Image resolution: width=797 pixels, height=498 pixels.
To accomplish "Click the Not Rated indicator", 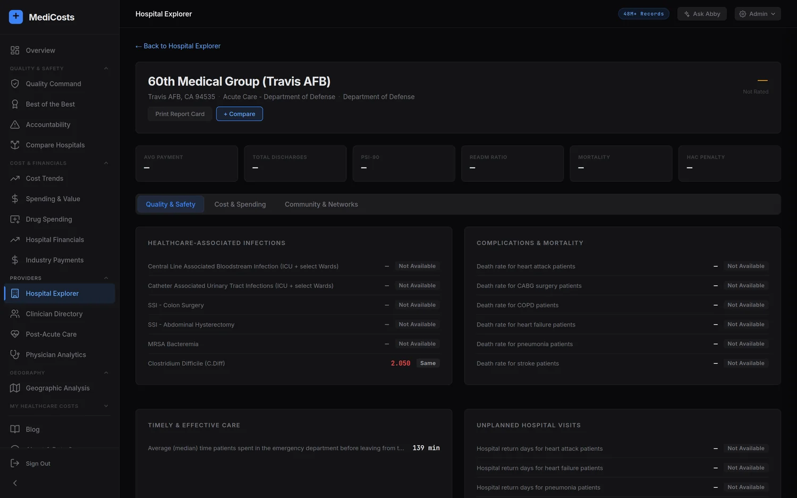I will 756,92.
